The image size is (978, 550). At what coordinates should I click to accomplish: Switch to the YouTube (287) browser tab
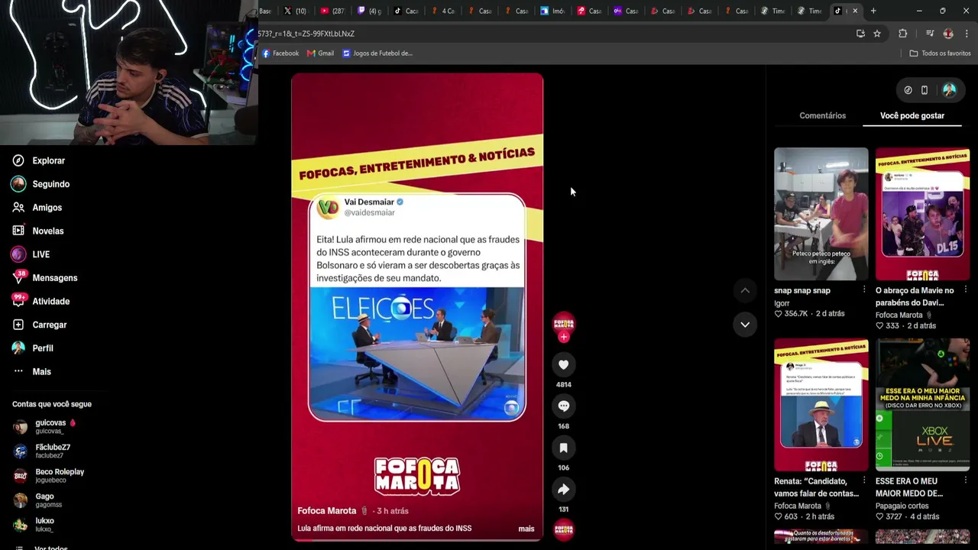332,11
